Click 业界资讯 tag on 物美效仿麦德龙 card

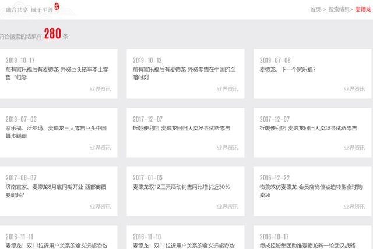click(x=354, y=207)
